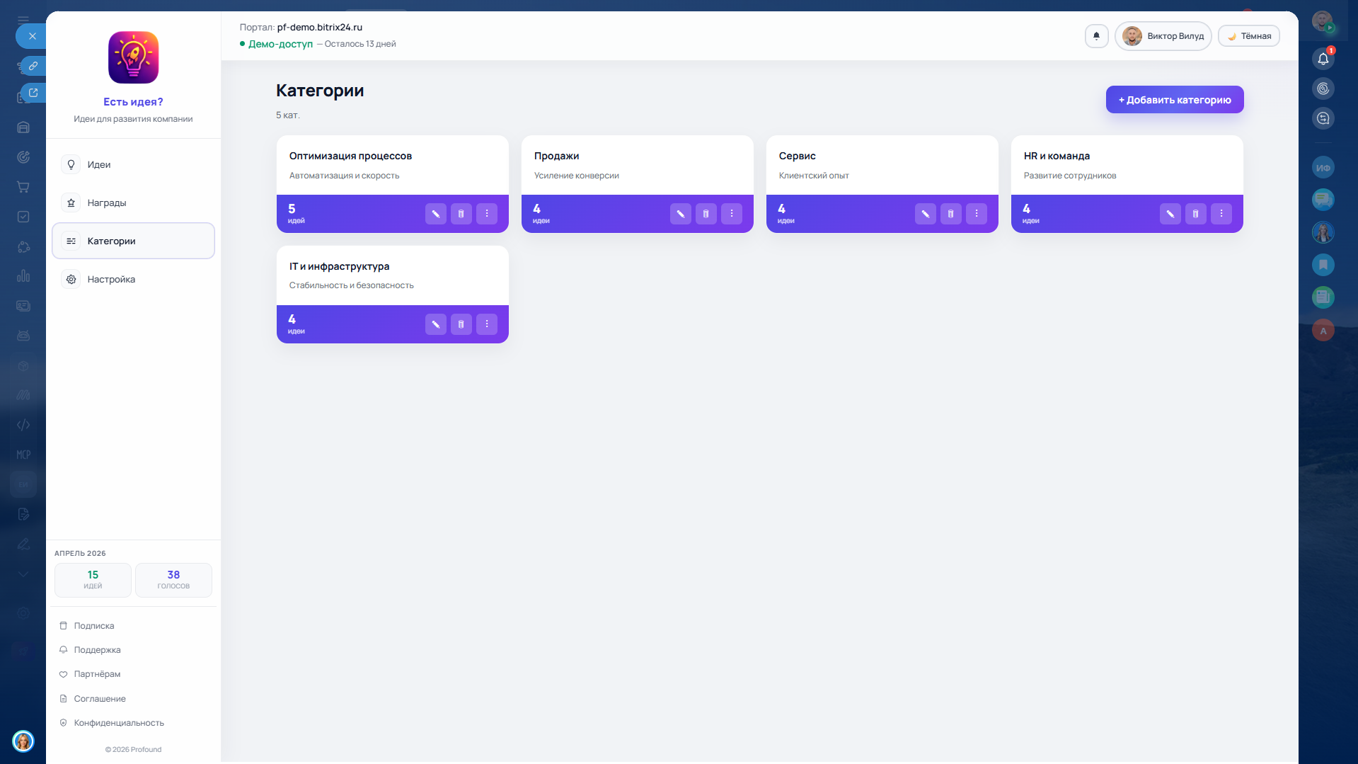
Task: Open Bitrix notifications bell with badge
Action: pos(1323,59)
